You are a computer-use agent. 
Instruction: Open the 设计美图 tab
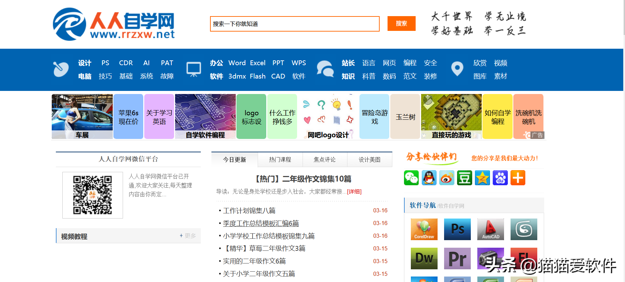coord(370,160)
